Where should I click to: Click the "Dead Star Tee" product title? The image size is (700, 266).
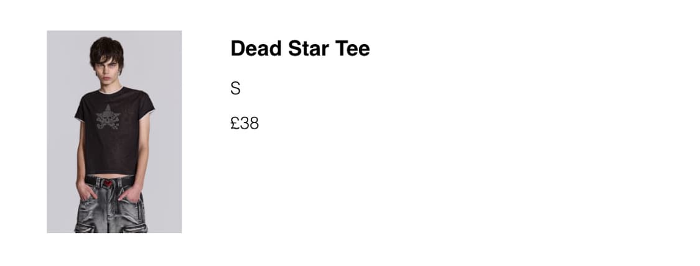(x=300, y=48)
